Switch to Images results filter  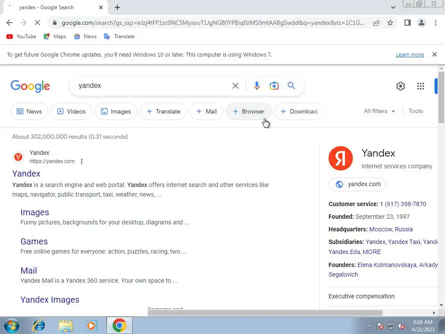(x=116, y=111)
